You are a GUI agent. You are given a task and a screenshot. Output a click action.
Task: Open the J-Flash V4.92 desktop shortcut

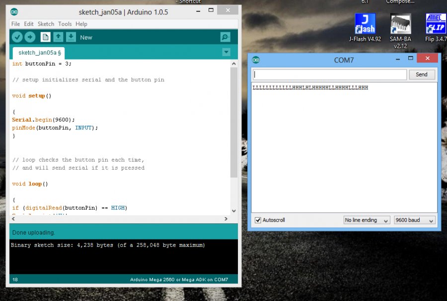pos(365,28)
